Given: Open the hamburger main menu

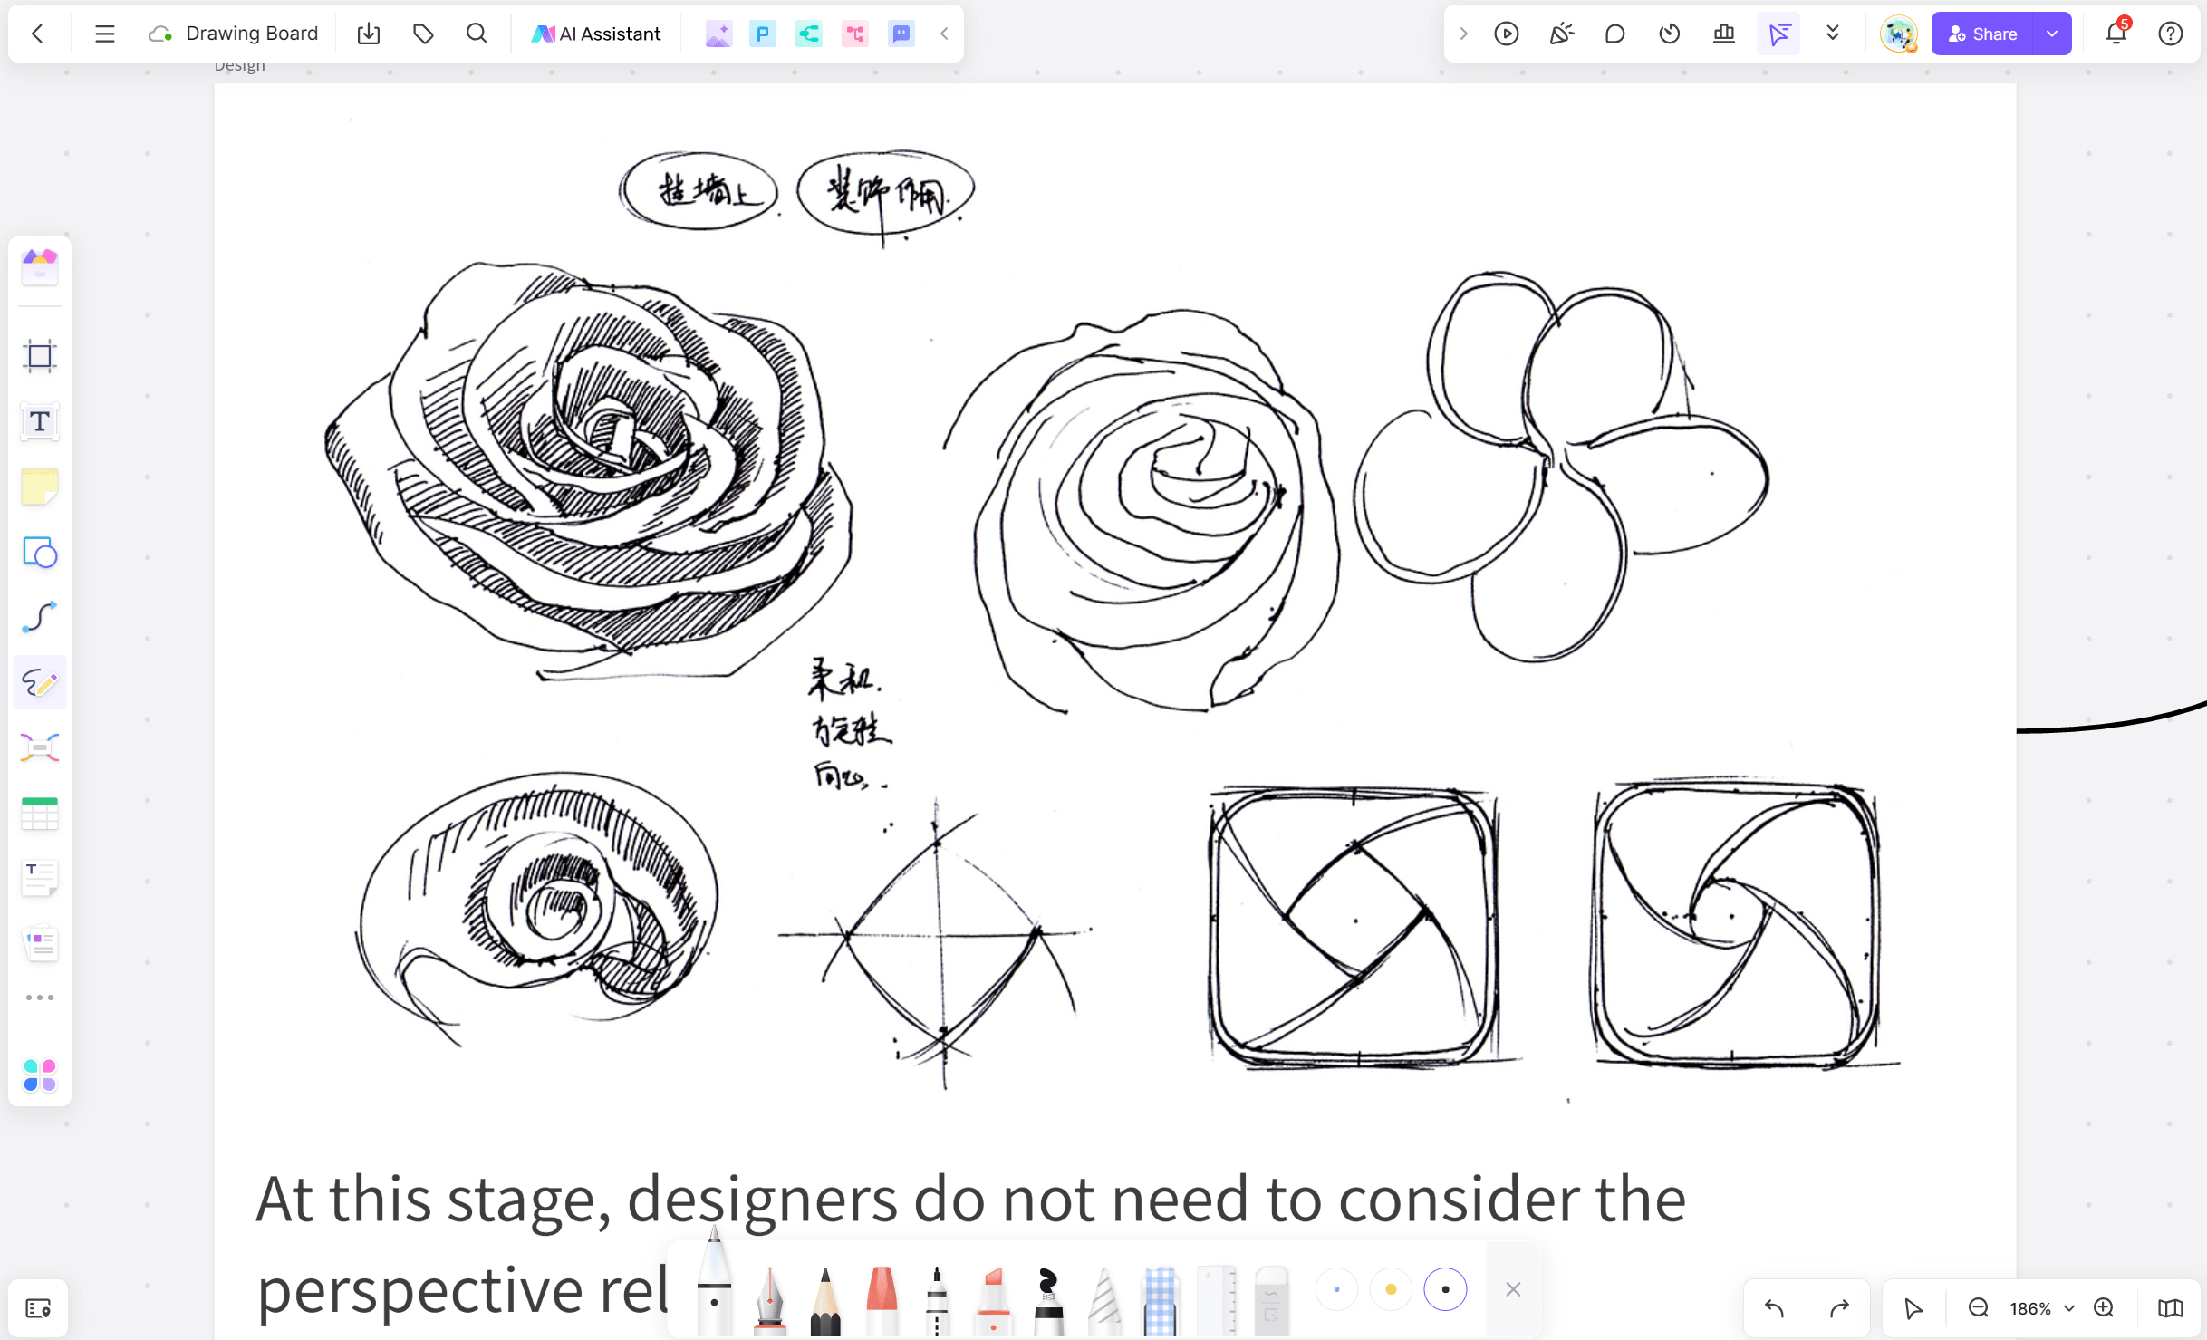Looking at the screenshot, I should [x=105, y=34].
